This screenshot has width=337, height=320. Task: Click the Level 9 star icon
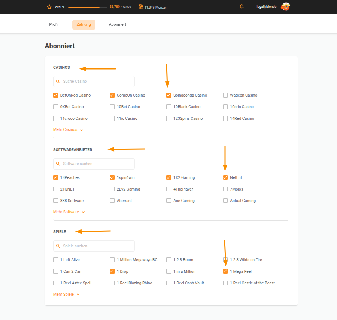click(49, 7)
